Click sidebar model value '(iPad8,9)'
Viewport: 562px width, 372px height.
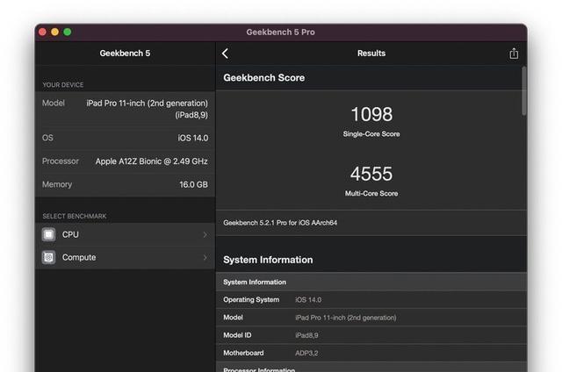[191, 115]
